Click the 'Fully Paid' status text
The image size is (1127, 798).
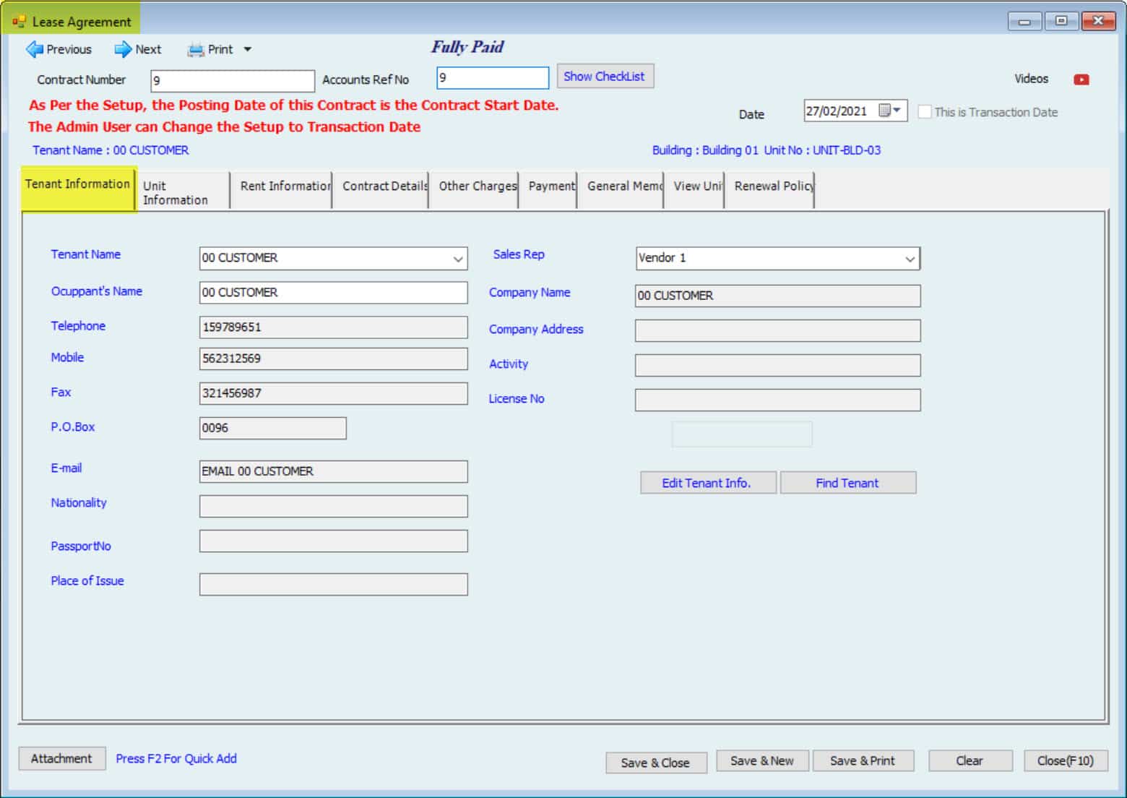pyautogui.click(x=467, y=47)
